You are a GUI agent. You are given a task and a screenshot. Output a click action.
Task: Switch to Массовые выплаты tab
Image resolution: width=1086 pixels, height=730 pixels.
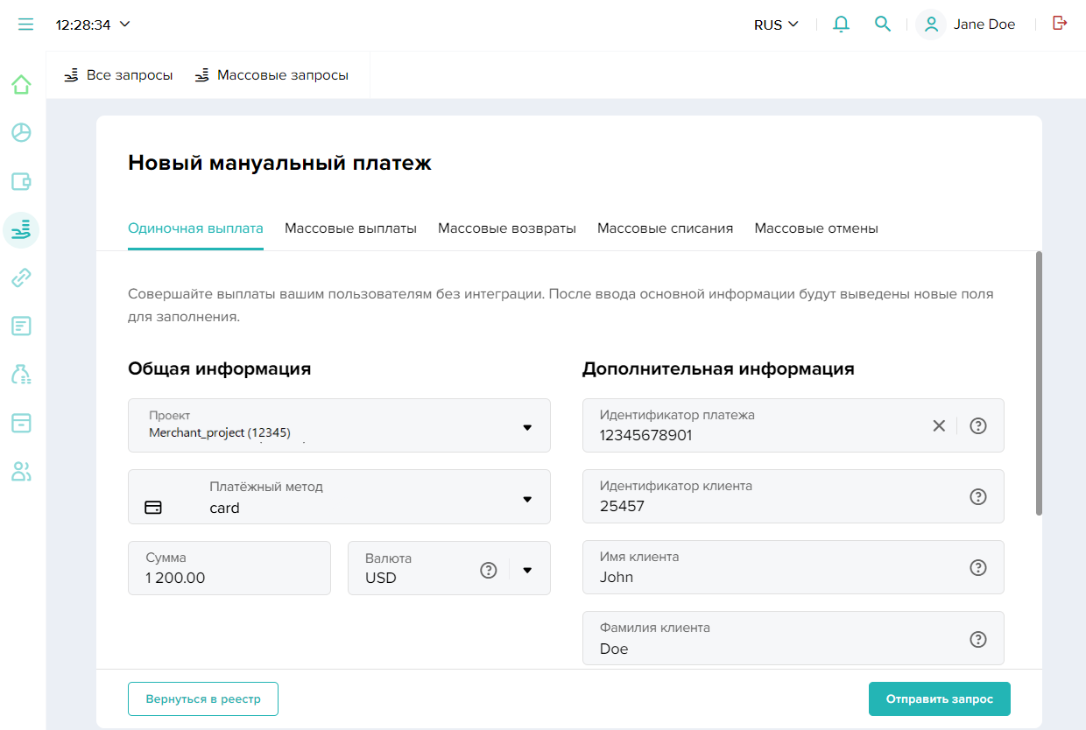pyautogui.click(x=350, y=228)
